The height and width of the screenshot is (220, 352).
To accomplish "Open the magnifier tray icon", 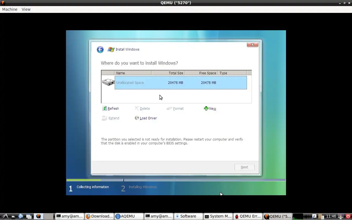I will tap(314, 216).
